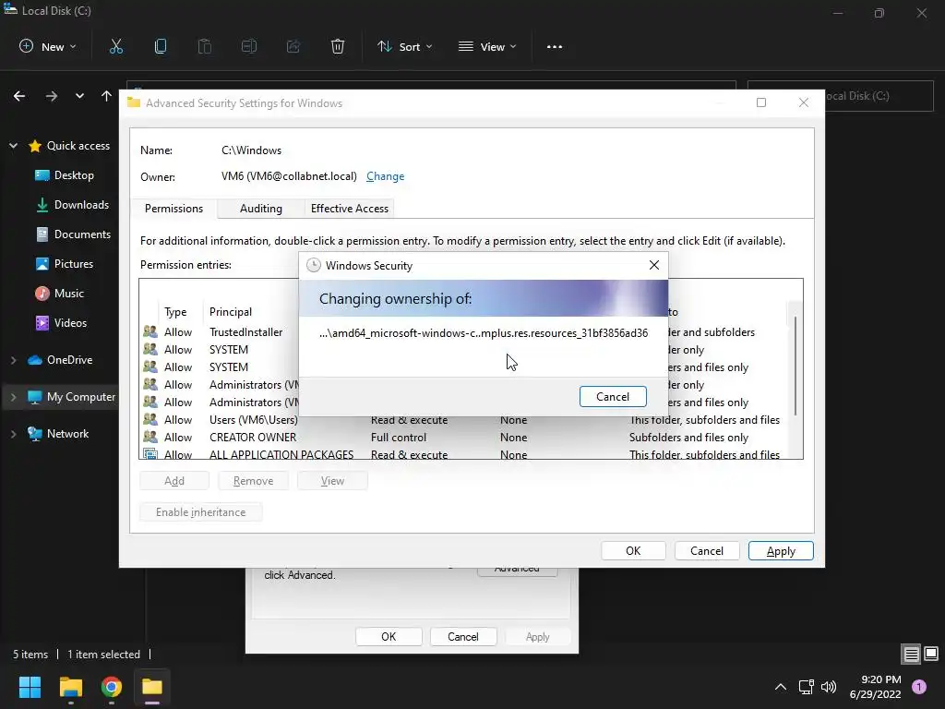Viewport: 945px width, 709px height.
Task: Open the recent locations chevron
Action: pos(79,96)
